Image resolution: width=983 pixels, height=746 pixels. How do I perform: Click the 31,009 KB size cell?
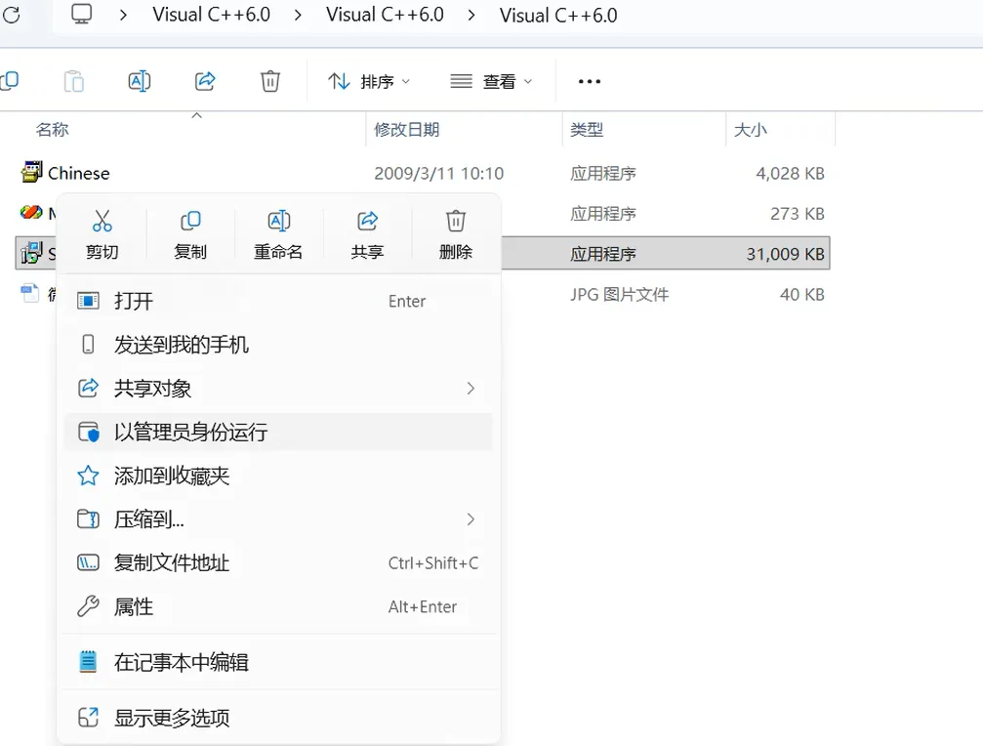[x=785, y=254]
